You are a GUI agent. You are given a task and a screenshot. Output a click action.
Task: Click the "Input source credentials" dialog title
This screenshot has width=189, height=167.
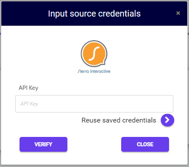(x=94, y=14)
